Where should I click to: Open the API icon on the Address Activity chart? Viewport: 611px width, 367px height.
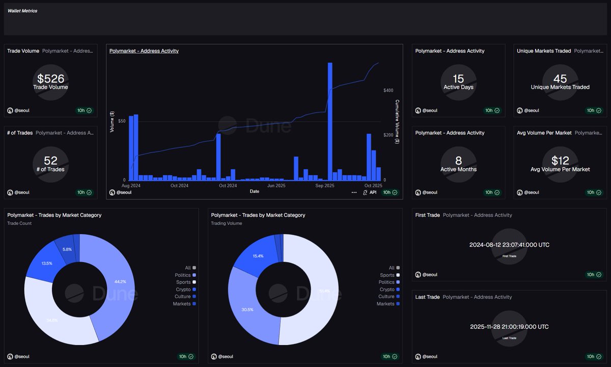point(366,193)
